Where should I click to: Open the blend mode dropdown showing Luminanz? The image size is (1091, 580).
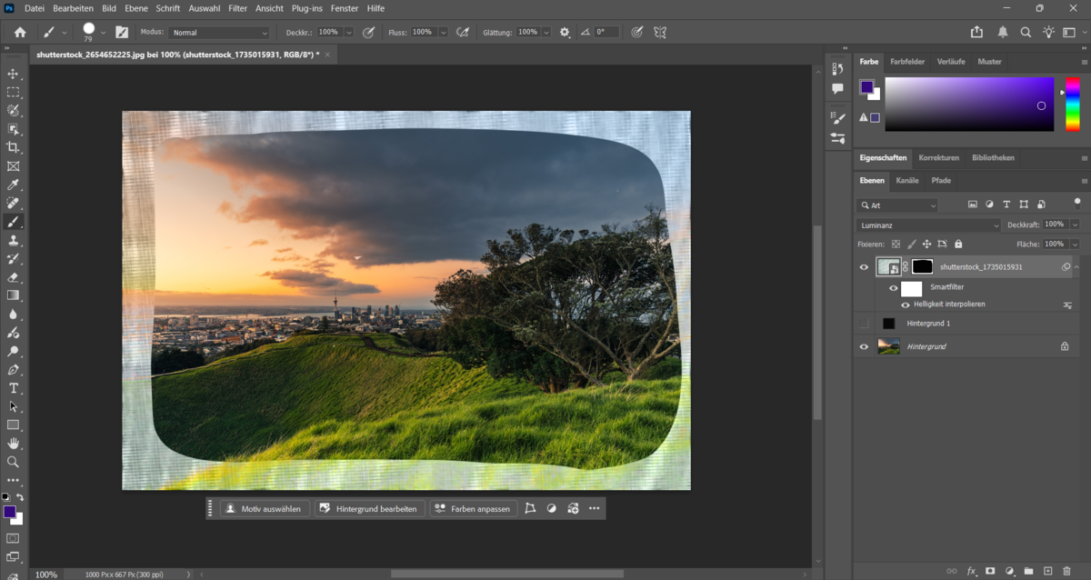tap(927, 225)
